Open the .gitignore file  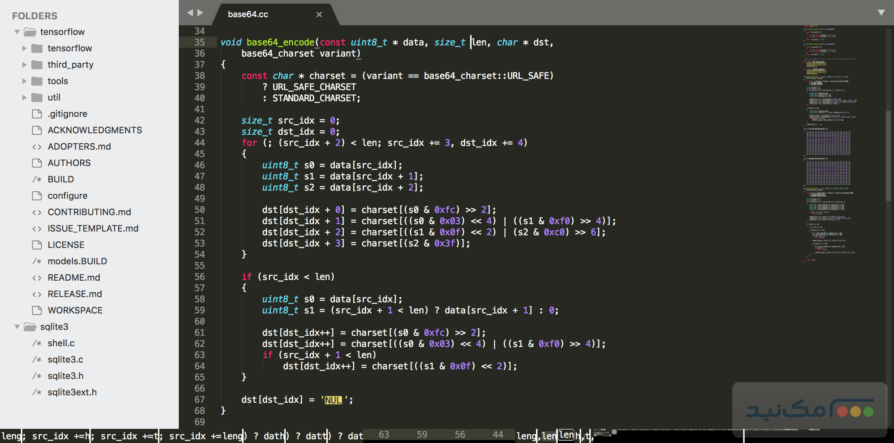pyautogui.click(x=67, y=114)
